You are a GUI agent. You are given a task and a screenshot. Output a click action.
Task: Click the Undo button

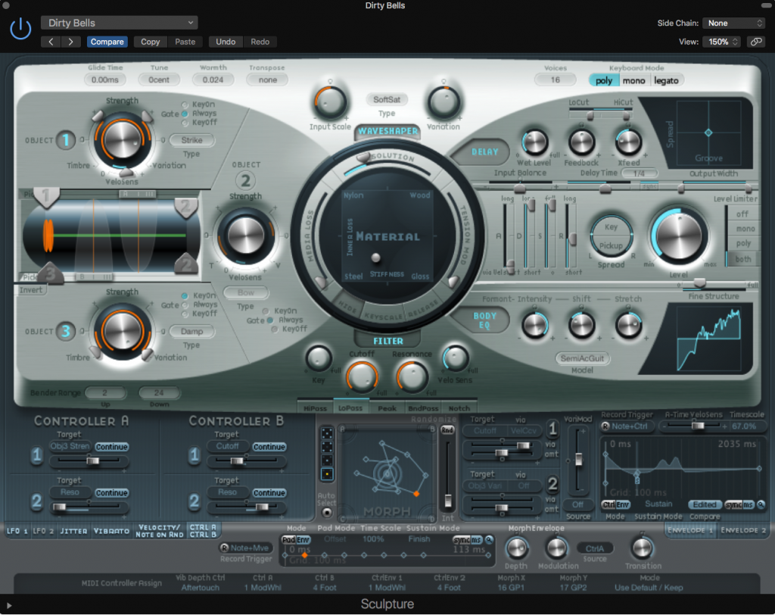pyautogui.click(x=225, y=42)
